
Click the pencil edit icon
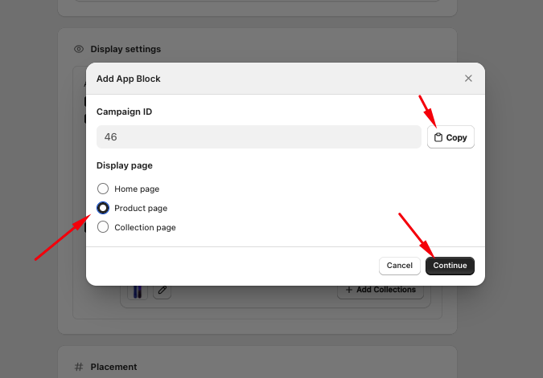[x=162, y=290]
